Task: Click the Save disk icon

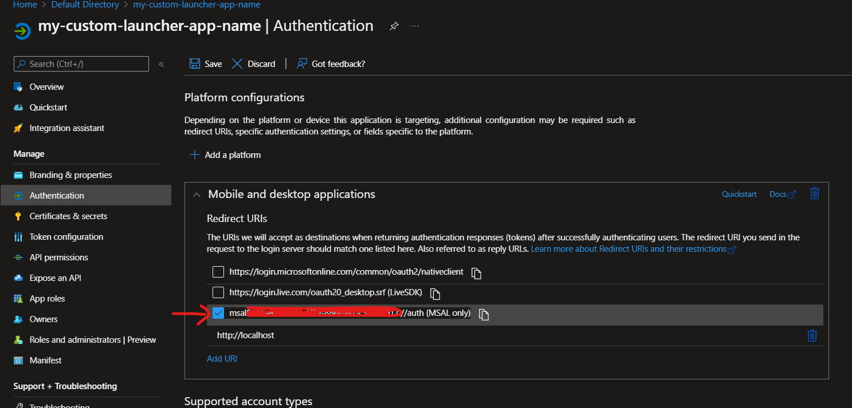Action: tap(195, 64)
